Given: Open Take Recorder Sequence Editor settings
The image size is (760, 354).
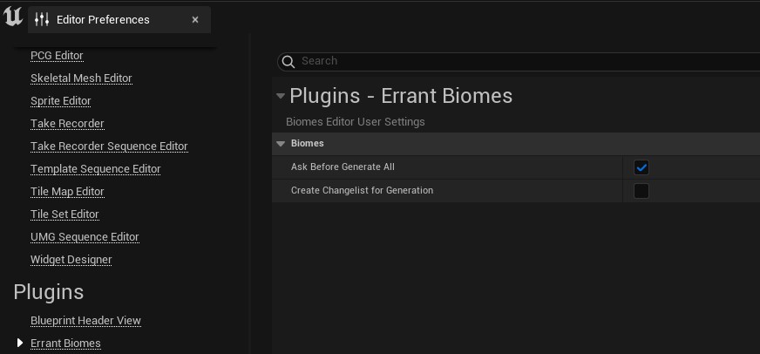Looking at the screenshot, I should click(x=109, y=146).
